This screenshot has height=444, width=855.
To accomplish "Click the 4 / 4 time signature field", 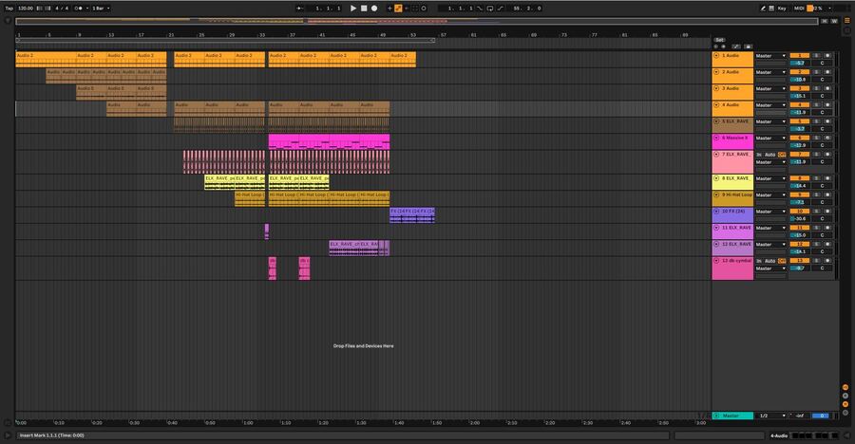I will click(62, 9).
